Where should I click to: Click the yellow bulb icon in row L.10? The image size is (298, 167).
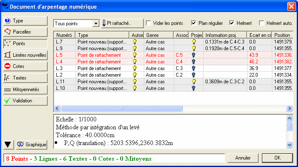[134, 88]
